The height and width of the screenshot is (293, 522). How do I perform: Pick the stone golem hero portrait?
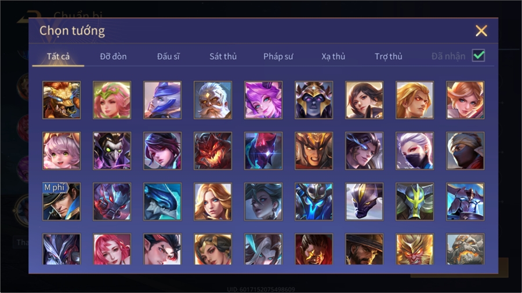click(465, 249)
